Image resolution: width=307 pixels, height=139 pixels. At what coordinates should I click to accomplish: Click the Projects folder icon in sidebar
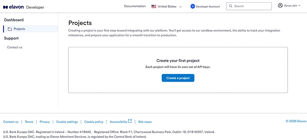click(10, 29)
